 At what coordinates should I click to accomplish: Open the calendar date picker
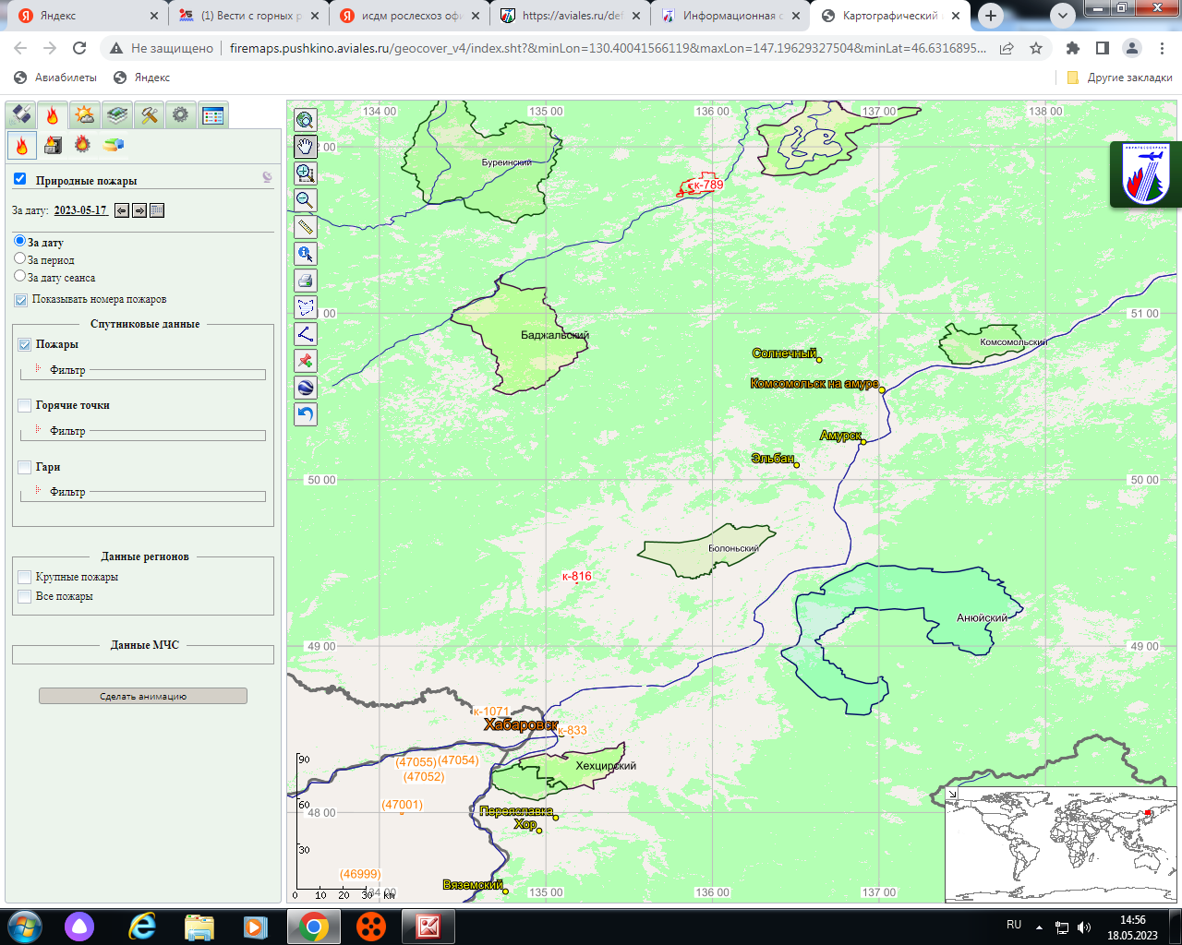pyautogui.click(x=157, y=210)
